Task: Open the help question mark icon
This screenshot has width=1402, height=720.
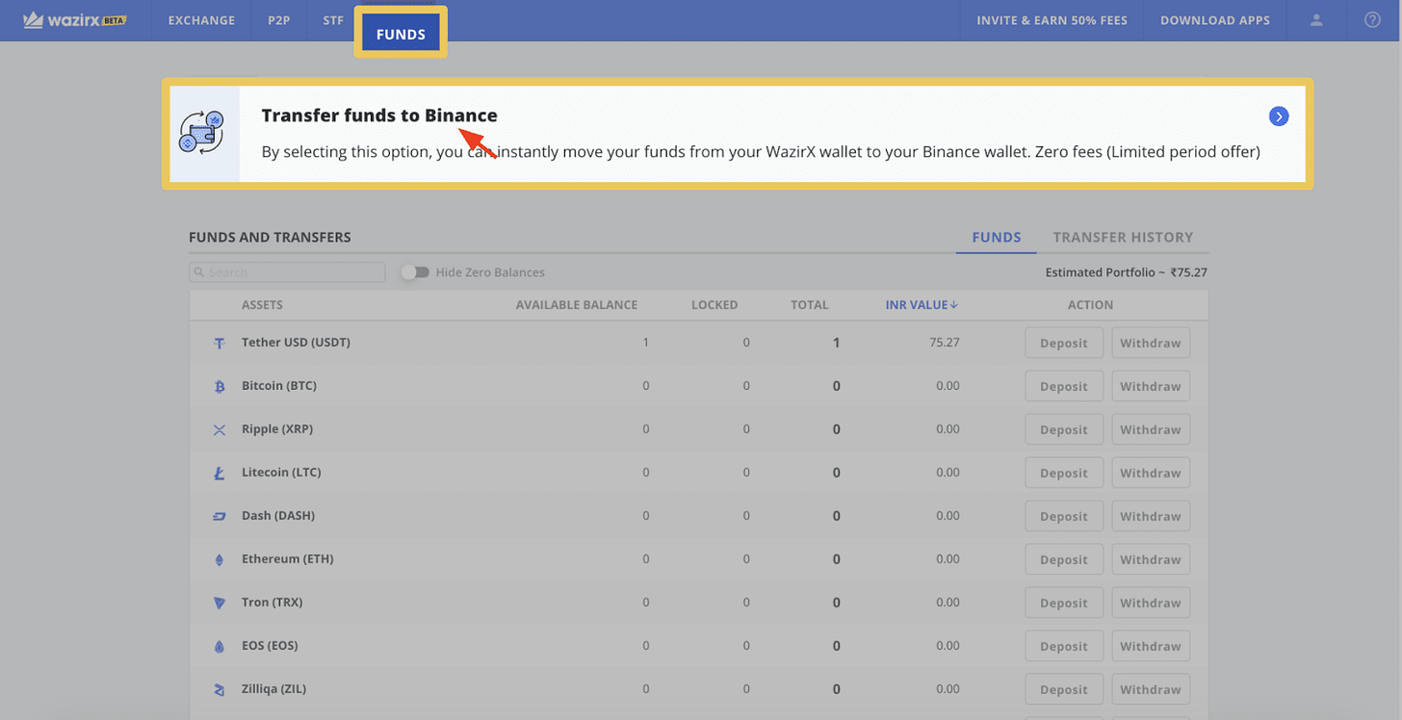Action: click(x=1372, y=20)
